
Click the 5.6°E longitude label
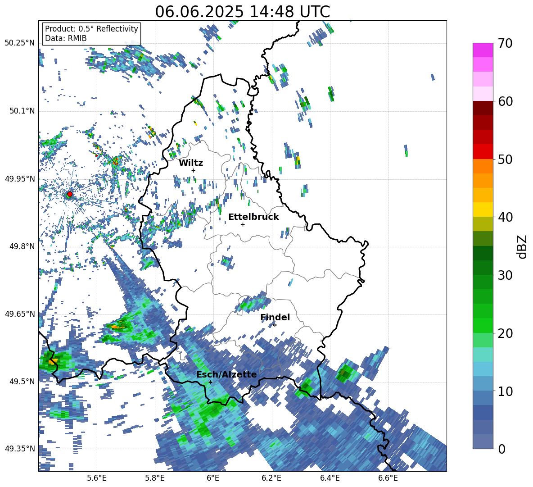(x=97, y=478)
